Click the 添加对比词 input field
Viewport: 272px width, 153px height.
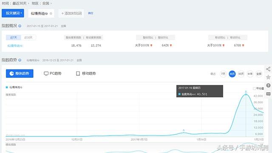point(71,13)
